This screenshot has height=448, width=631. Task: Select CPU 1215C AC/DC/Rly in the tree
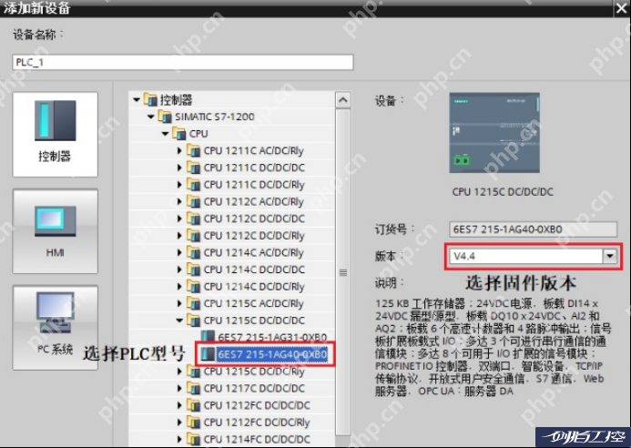[x=253, y=303]
